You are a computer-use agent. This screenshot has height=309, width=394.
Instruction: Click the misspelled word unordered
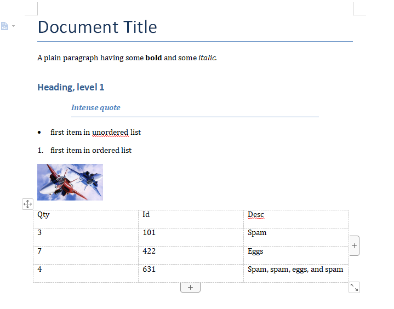click(110, 132)
